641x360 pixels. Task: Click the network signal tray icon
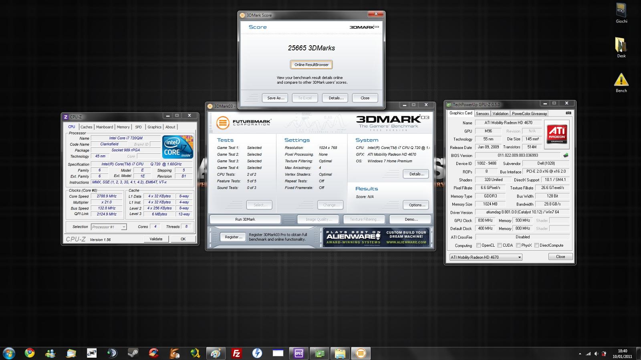pos(588,354)
